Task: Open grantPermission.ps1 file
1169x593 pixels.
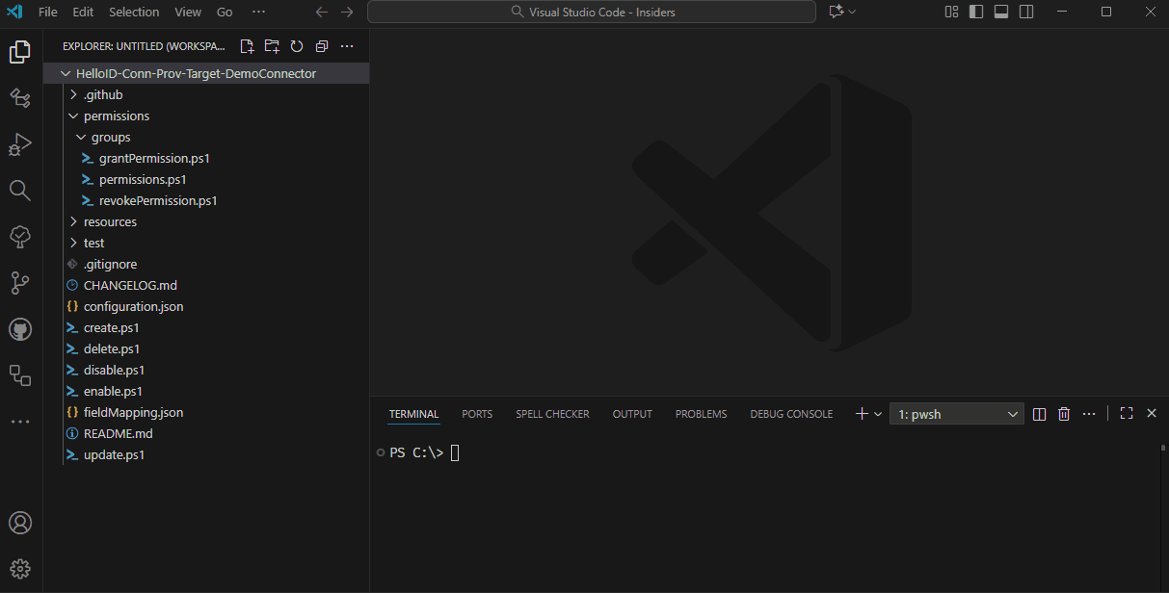Action: [x=206, y=158]
